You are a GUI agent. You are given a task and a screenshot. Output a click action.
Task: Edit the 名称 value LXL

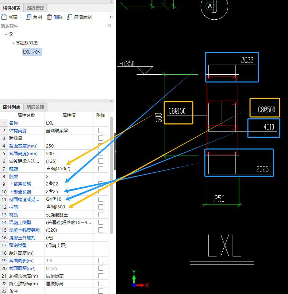(x=69, y=123)
